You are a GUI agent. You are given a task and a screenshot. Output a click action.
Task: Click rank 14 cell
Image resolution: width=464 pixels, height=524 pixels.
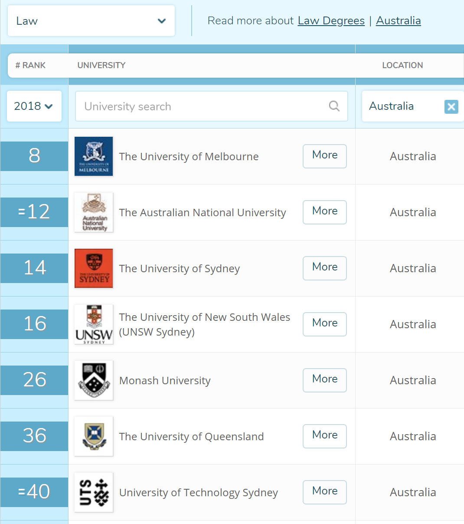click(x=34, y=268)
